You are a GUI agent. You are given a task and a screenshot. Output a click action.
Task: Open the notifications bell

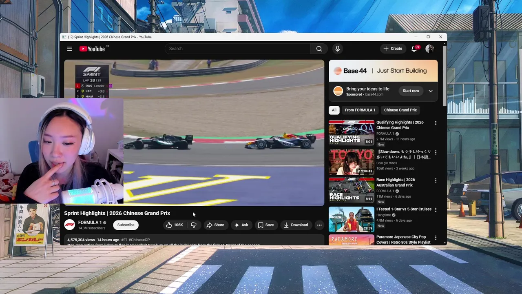pos(414,49)
